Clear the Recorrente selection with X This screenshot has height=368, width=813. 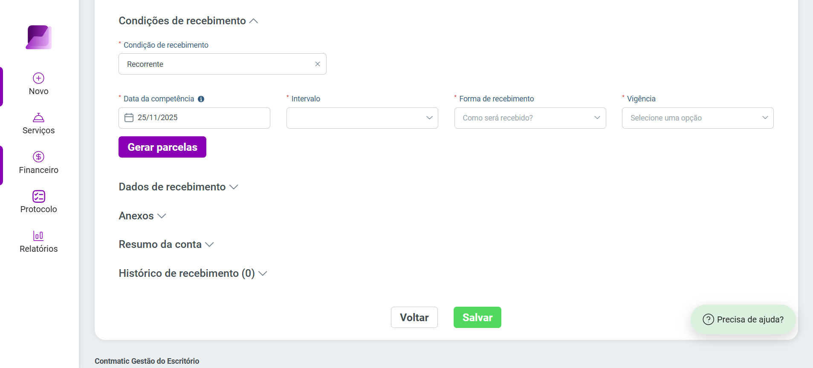point(318,64)
